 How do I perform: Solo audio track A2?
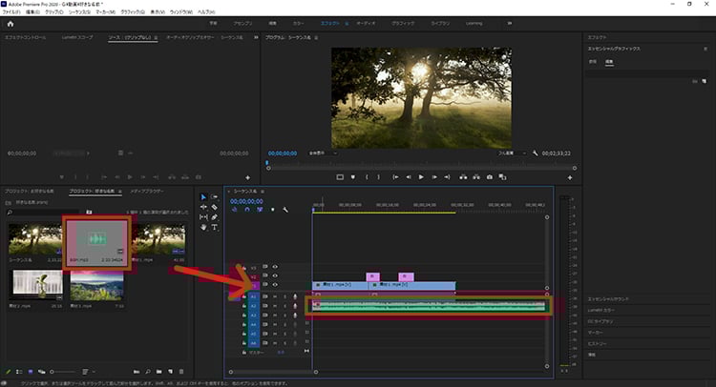pyautogui.click(x=284, y=306)
